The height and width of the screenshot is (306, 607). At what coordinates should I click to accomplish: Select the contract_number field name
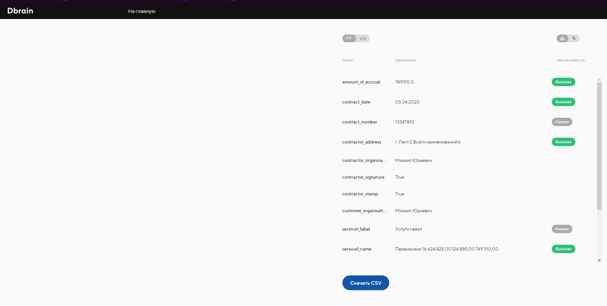click(x=360, y=122)
